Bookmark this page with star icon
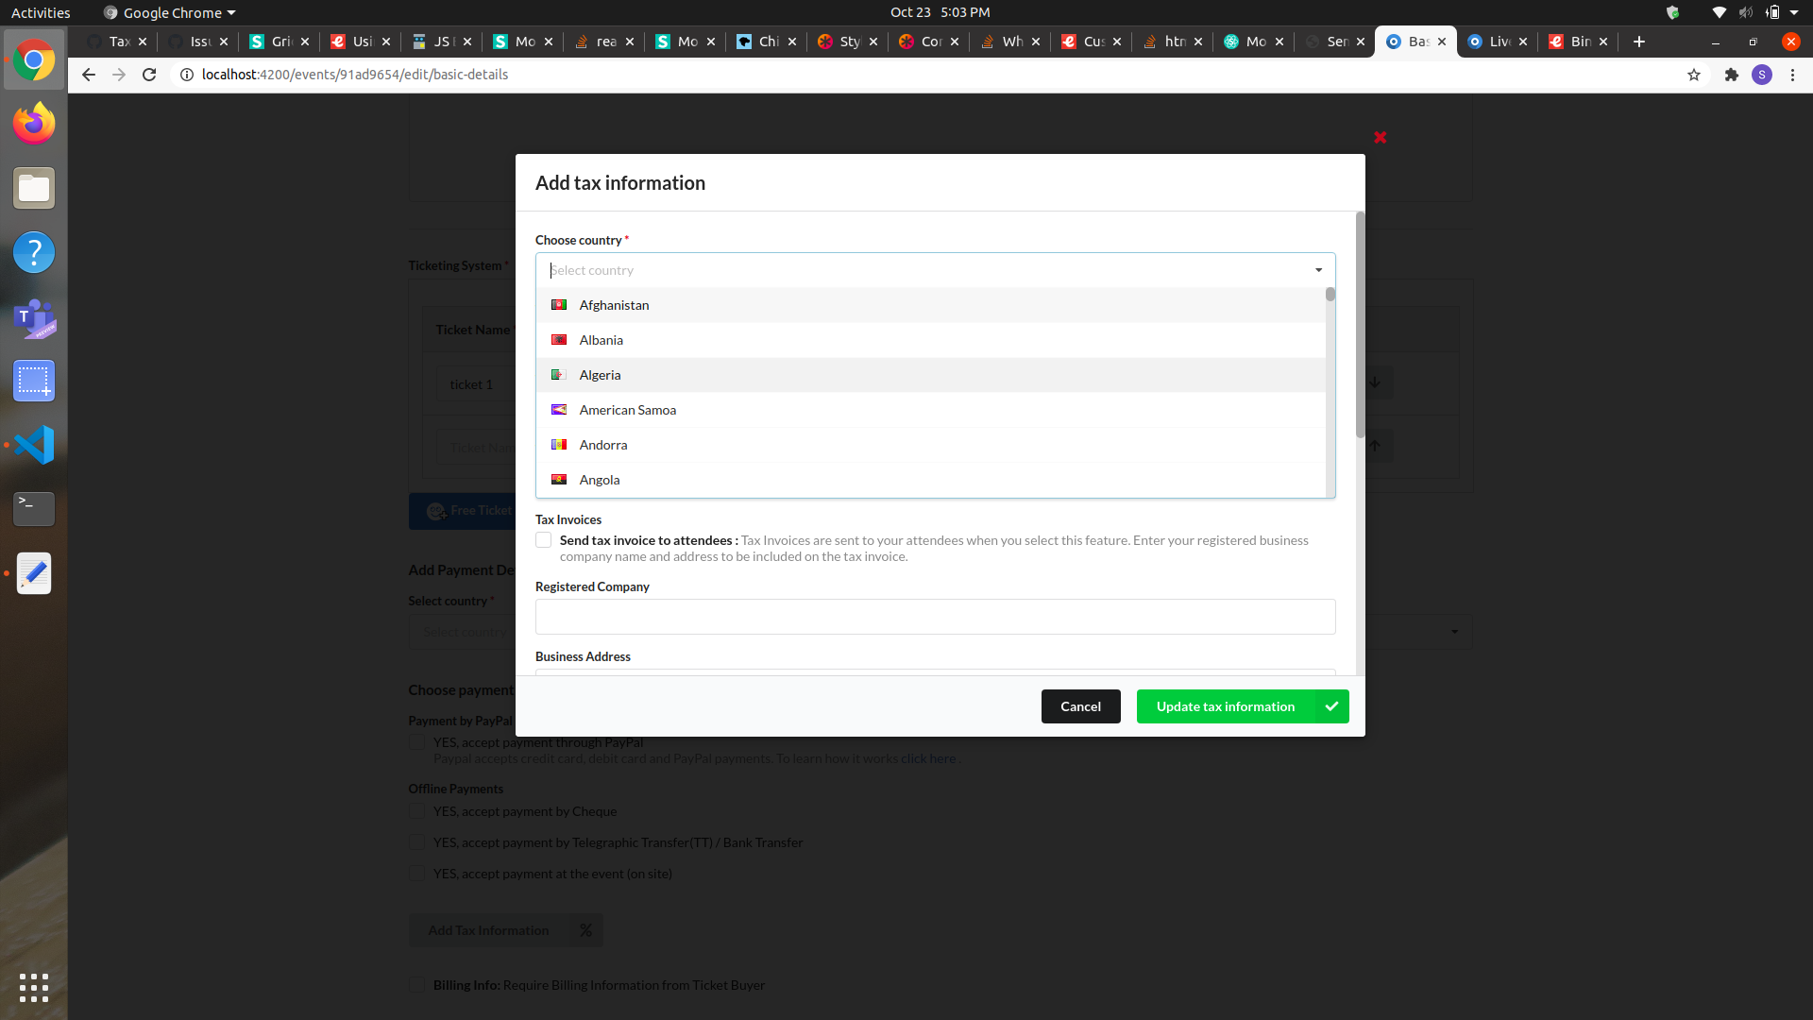 pos(1694,75)
